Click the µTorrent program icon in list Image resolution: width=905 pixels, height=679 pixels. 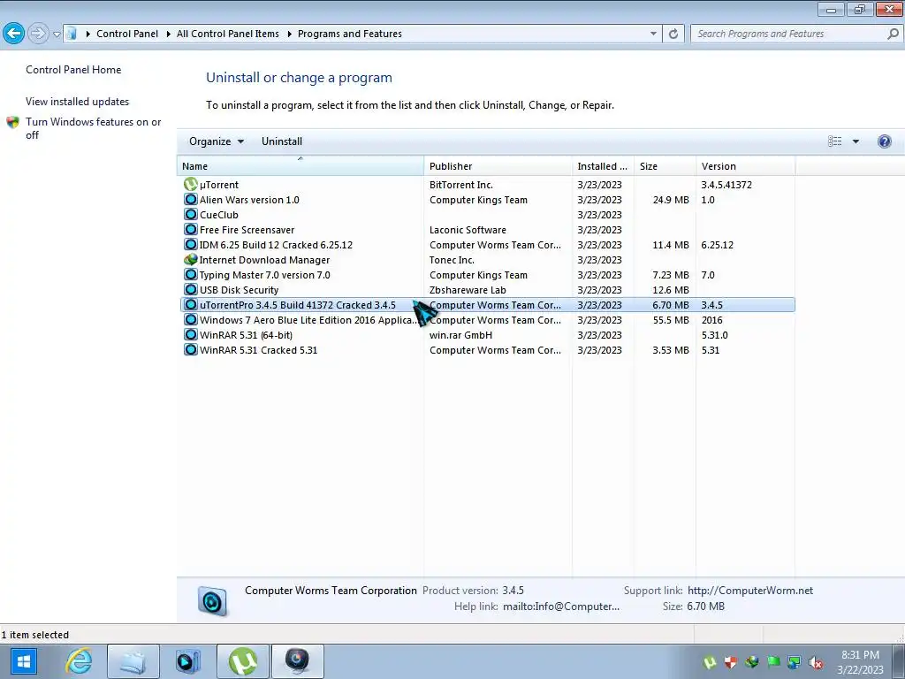191,184
